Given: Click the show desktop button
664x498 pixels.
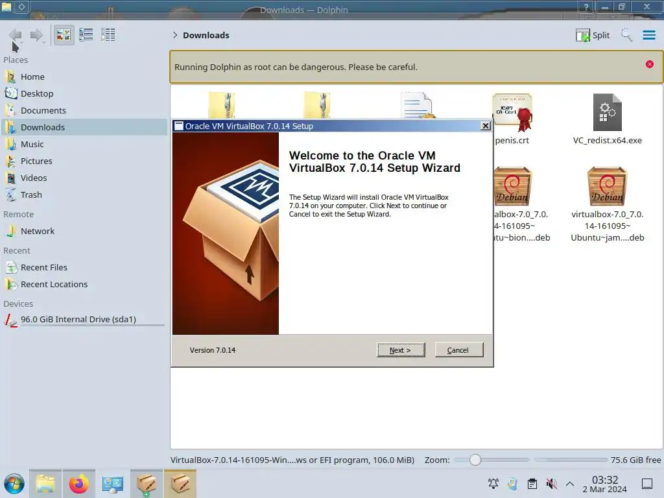Looking at the screenshot, I should [647, 484].
